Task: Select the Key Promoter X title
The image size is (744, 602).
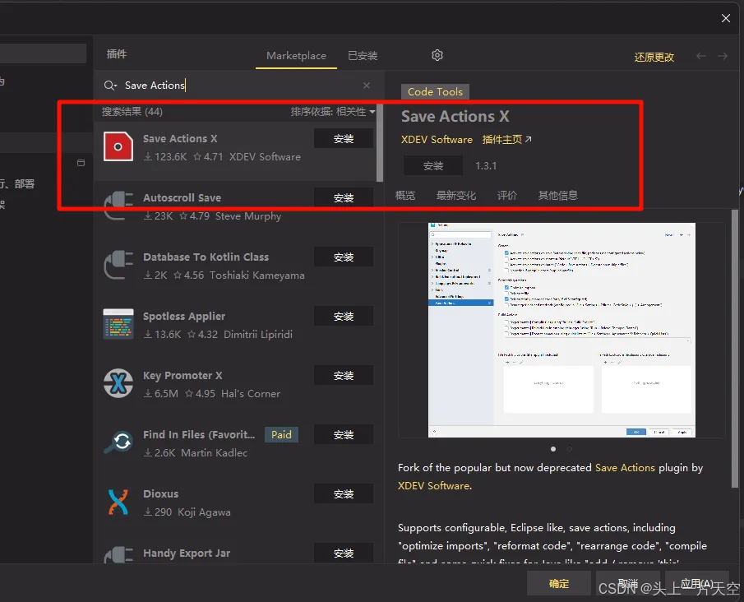Action: 183,376
